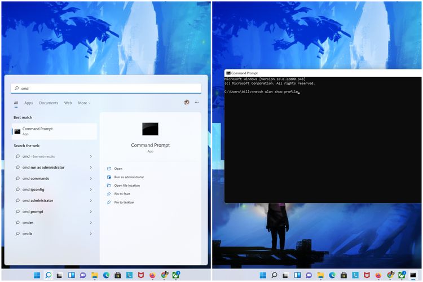Choose Pin to Start action
This screenshot has width=423, height=282.
click(x=122, y=194)
